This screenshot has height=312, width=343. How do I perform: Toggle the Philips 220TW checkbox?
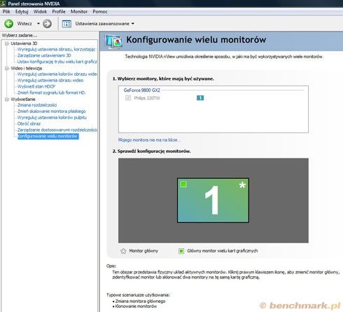click(x=128, y=98)
